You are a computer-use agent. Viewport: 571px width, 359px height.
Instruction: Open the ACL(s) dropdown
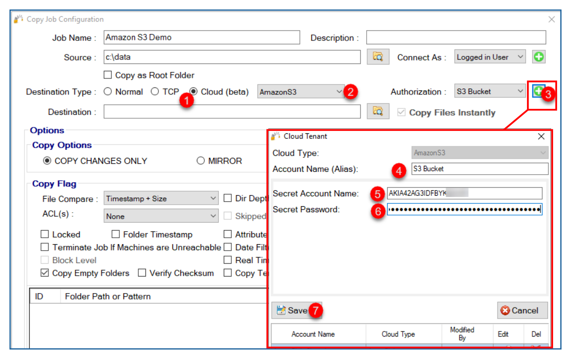pos(161,216)
